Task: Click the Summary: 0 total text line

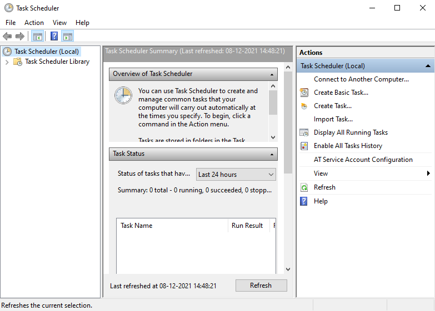Action: 194,190
